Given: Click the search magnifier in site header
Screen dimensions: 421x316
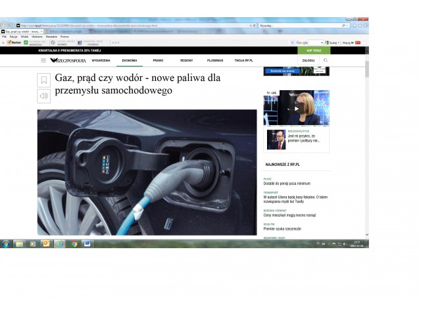Looking at the screenshot, I should [x=325, y=60].
